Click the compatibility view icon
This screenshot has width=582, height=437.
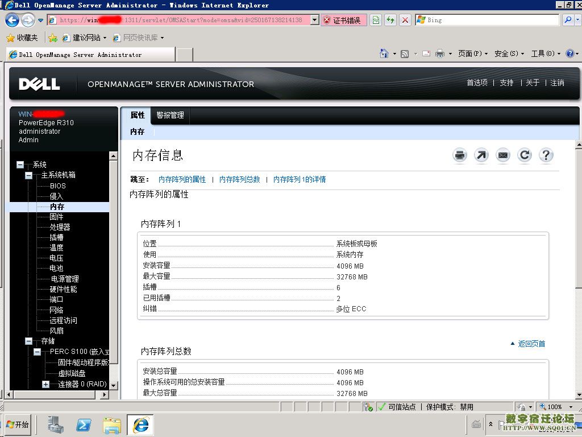pos(376,20)
